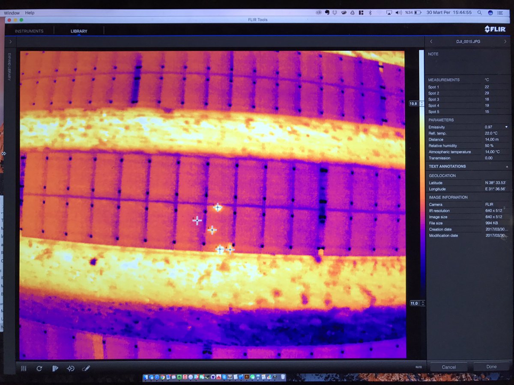The height and width of the screenshot is (385, 514).
Task: Expand the library sidebar chevron
Action: pyautogui.click(x=10, y=41)
